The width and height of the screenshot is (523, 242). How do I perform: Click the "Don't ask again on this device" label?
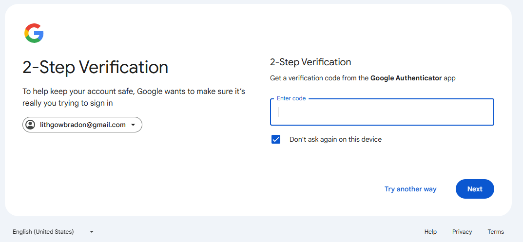click(335, 140)
